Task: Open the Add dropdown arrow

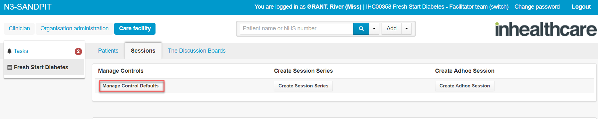Action: click(407, 28)
